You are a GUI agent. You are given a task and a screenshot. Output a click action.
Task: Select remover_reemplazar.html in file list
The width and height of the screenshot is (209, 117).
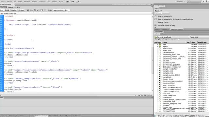[x=172, y=104]
